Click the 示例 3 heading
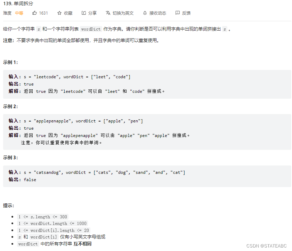The image size is (292, 251). tap(10, 157)
